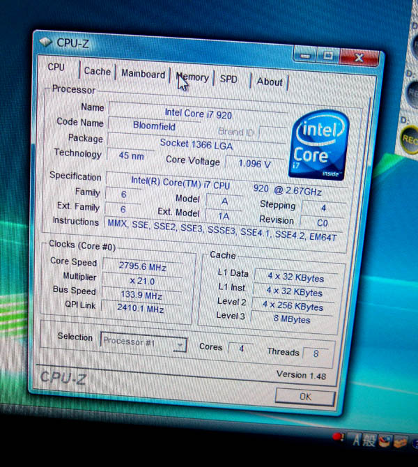Open the SPD tab

click(229, 79)
